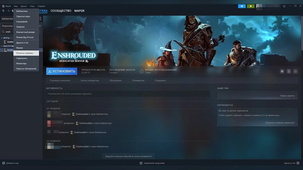Screen dimensions: 303x170
Task: Open Центр сообщества link
Action: click(90, 80)
